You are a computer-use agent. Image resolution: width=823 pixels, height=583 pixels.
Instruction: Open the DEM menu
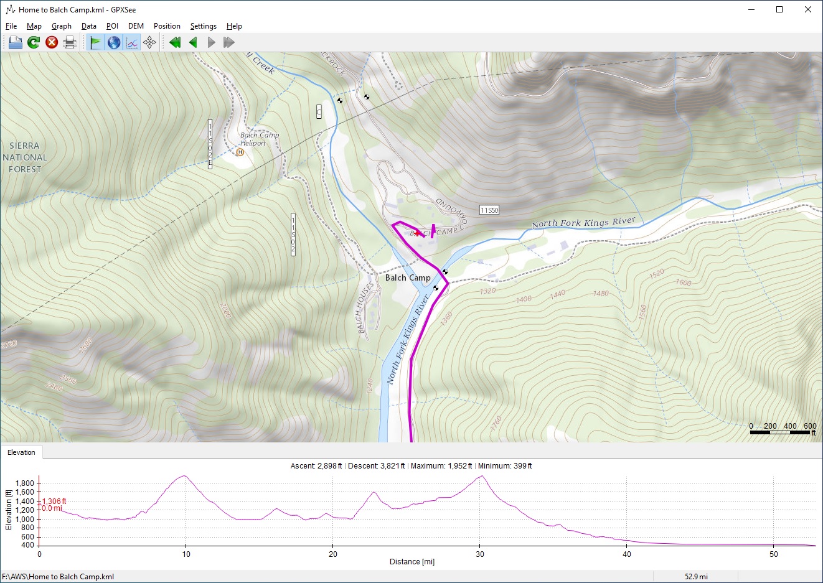point(136,26)
